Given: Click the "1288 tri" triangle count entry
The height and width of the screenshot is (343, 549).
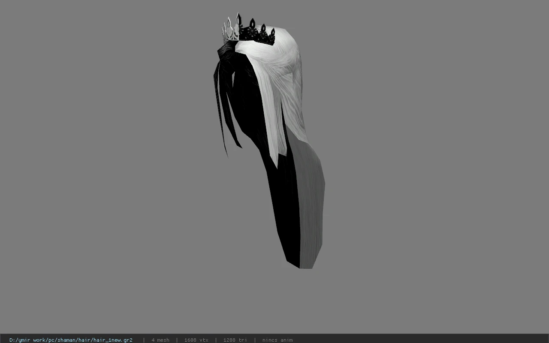Looking at the screenshot, I should pos(235,340).
